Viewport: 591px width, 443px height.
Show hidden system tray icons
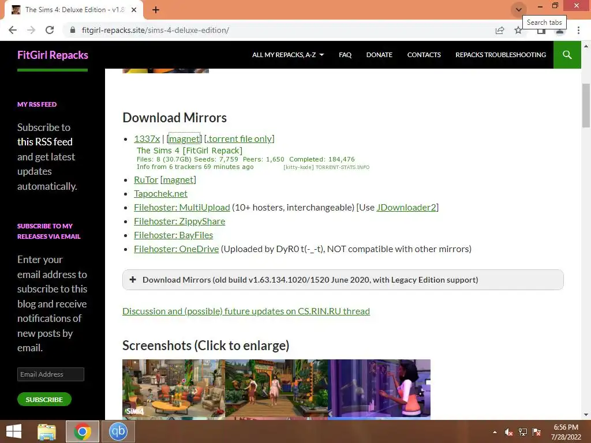(x=495, y=432)
